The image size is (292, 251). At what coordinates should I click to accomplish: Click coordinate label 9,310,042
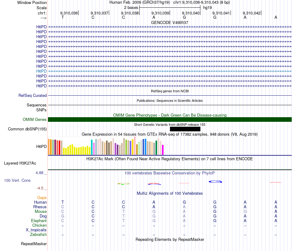pos(252,13)
